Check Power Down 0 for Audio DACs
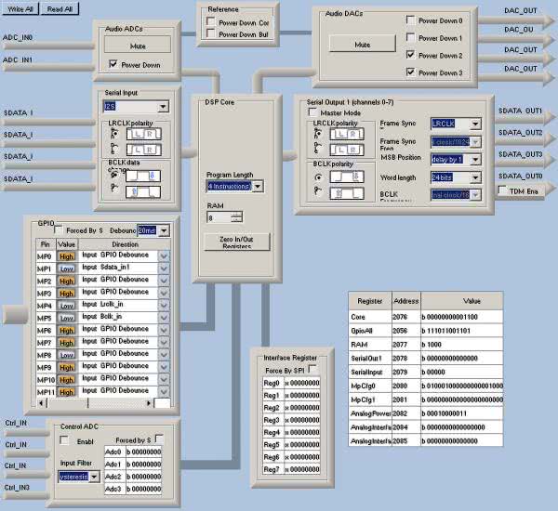Image resolution: width=558 pixels, height=511 pixels. pos(412,20)
